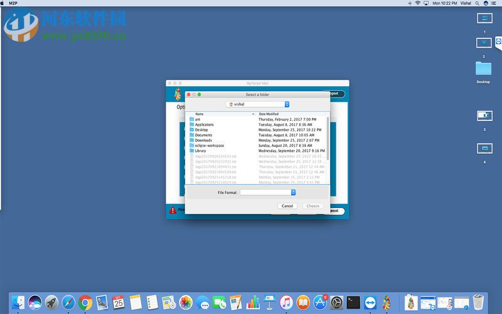Open Notification Center icon in menu bar

click(494, 3)
